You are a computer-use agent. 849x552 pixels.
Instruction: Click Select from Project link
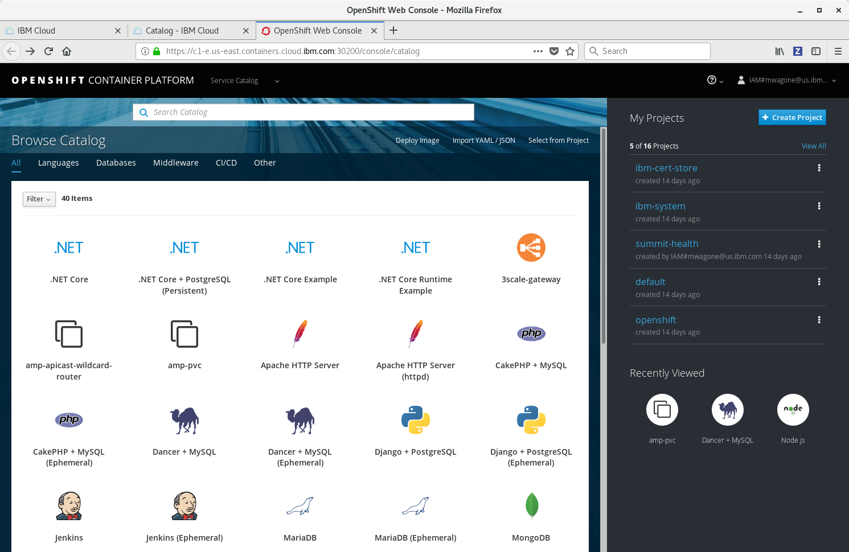(559, 141)
